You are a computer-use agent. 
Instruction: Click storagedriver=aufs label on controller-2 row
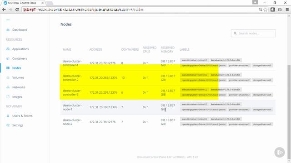pos(262,80)
